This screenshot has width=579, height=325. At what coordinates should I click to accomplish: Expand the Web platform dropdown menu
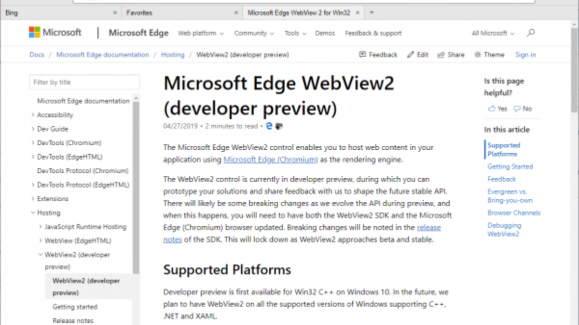(x=201, y=33)
